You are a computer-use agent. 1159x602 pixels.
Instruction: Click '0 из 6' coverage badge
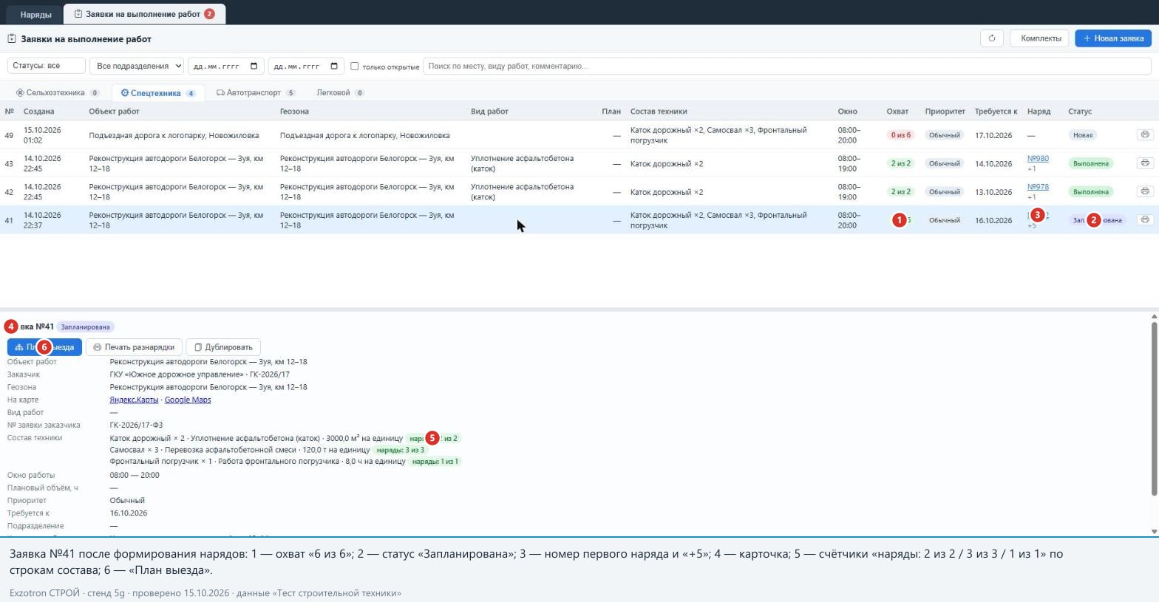[900, 135]
